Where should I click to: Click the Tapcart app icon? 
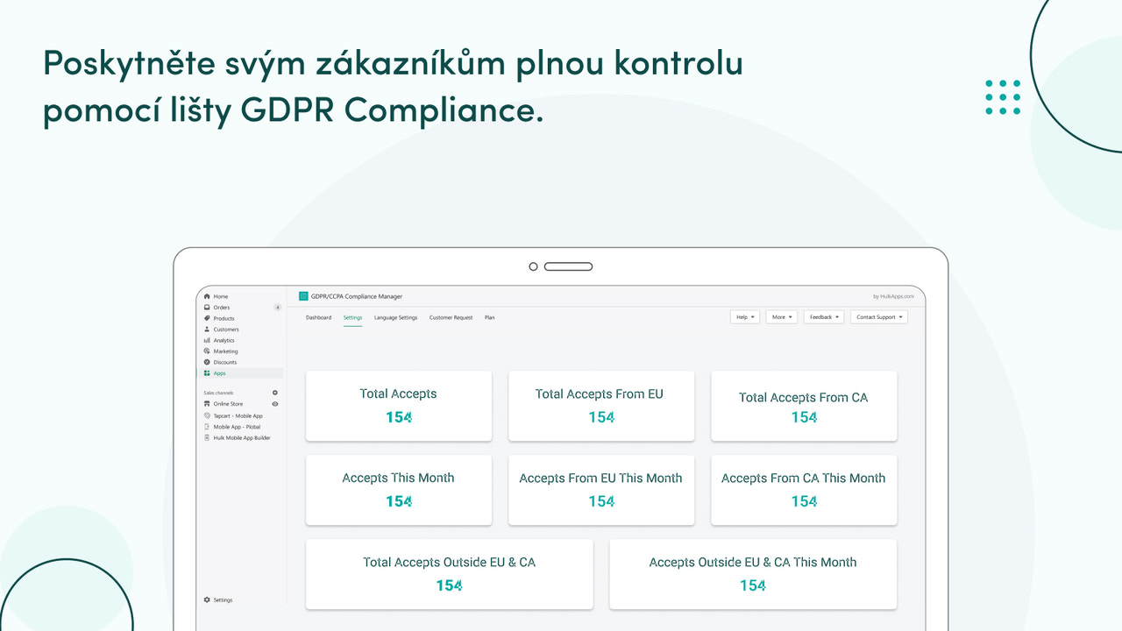click(207, 415)
